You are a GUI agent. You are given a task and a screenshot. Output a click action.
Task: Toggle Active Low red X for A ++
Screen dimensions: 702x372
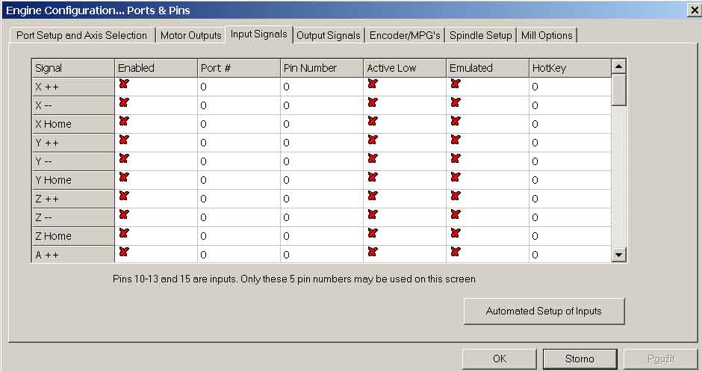coord(373,252)
